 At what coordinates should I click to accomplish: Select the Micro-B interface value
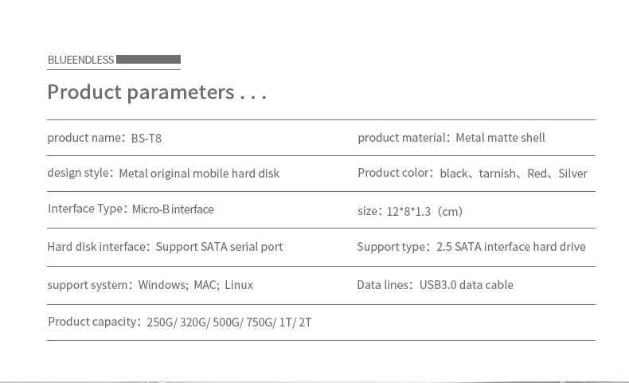173,209
